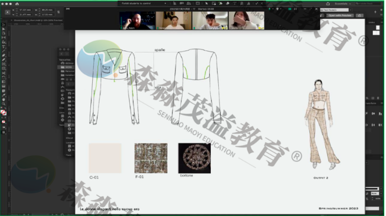Select the WORK folder in Favourites

click(x=67, y=67)
